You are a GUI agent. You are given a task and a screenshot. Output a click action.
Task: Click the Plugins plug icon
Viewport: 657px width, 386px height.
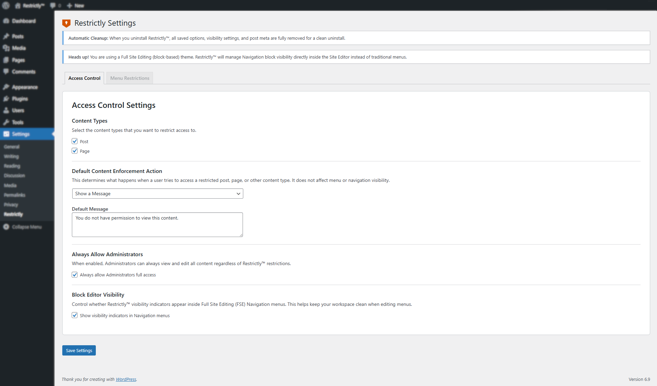point(6,99)
